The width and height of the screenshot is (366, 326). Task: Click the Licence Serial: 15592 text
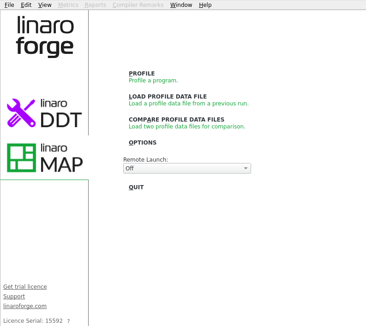click(33, 321)
